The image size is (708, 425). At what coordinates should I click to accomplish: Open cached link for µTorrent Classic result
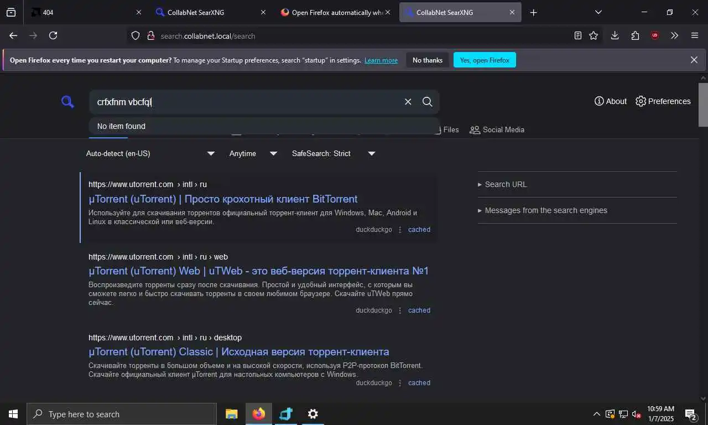(x=419, y=383)
